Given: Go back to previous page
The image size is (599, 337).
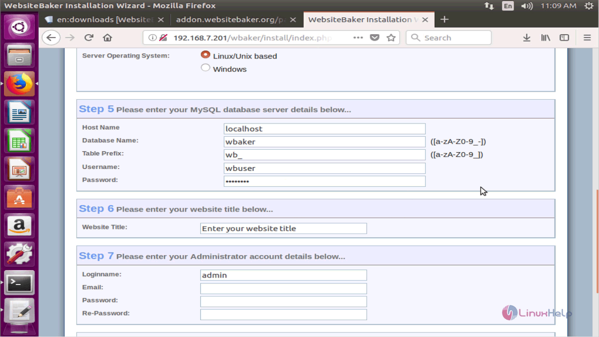Looking at the screenshot, I should click(x=51, y=38).
